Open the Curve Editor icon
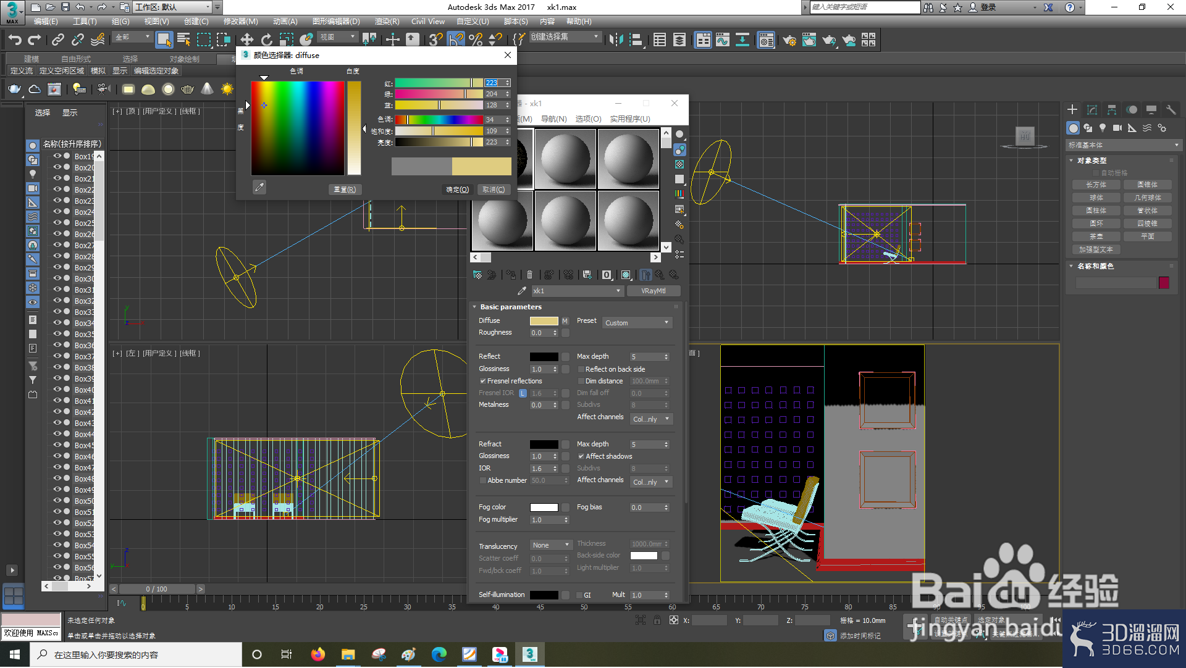 (723, 40)
